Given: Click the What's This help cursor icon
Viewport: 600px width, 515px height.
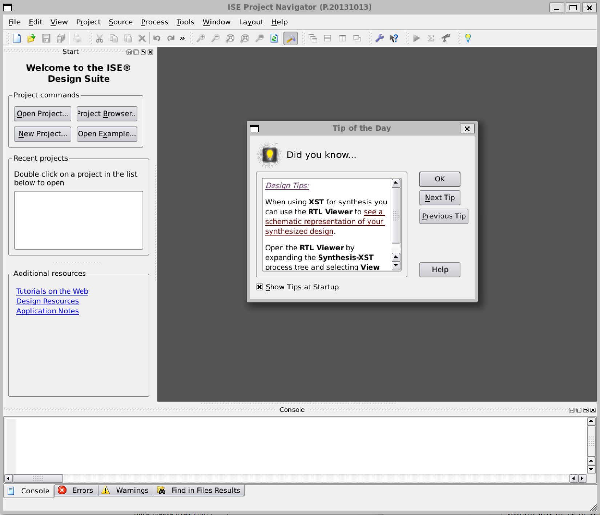Looking at the screenshot, I should tap(394, 38).
